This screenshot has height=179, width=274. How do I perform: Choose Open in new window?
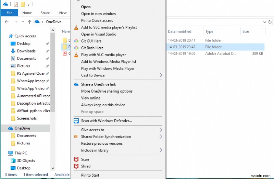pyautogui.click(x=118, y=14)
